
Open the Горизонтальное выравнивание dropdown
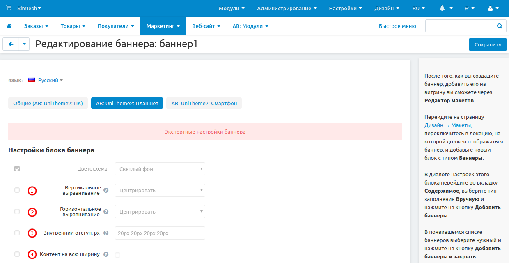160,211
